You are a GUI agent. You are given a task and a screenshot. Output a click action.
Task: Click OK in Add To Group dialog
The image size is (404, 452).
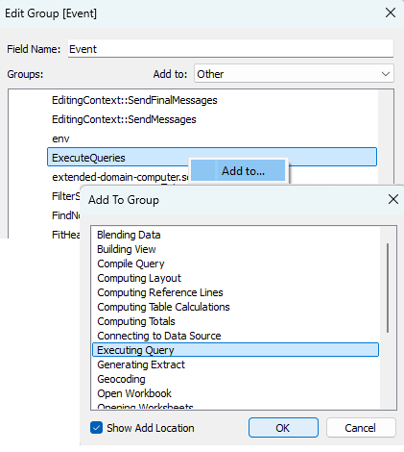pos(283,428)
